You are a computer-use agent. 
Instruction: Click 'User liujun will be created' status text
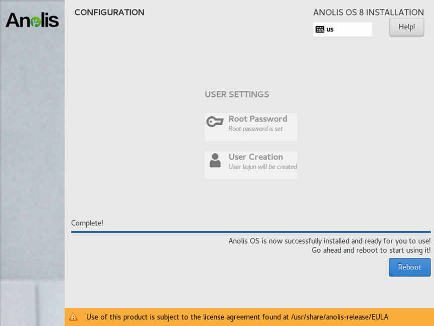click(263, 167)
